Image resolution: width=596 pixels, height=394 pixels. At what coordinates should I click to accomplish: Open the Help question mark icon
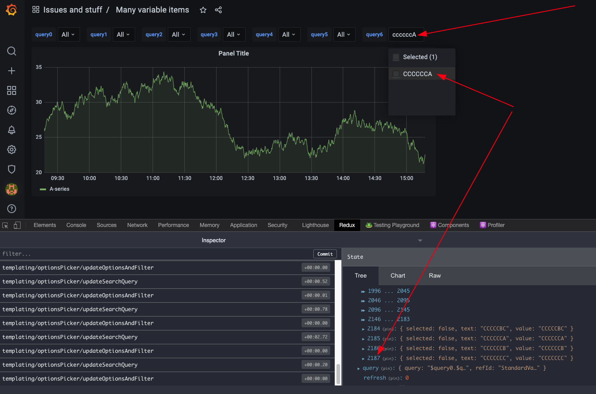pyautogui.click(x=12, y=208)
